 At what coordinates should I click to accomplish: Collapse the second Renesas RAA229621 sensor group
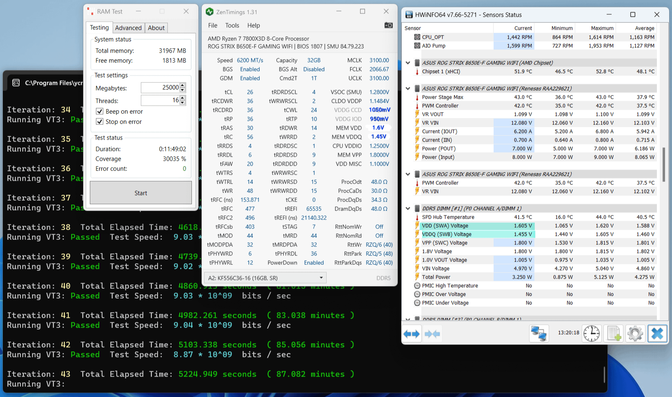408,174
